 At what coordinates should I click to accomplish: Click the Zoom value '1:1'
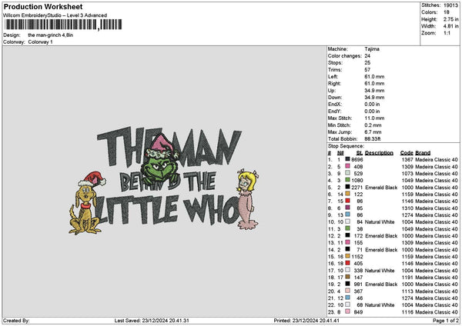click(447, 33)
